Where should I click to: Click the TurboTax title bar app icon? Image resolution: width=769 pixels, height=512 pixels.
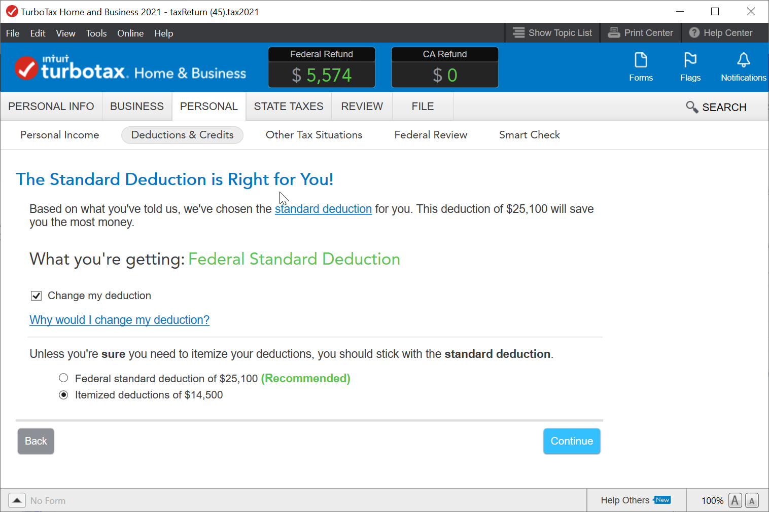tap(12, 11)
